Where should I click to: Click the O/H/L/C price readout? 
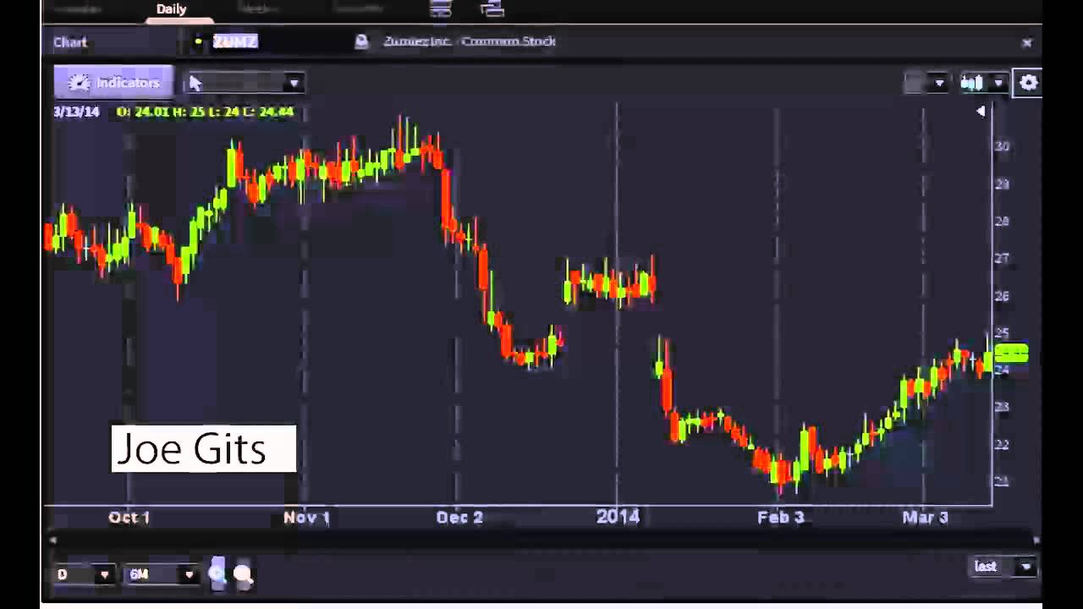tap(205, 112)
